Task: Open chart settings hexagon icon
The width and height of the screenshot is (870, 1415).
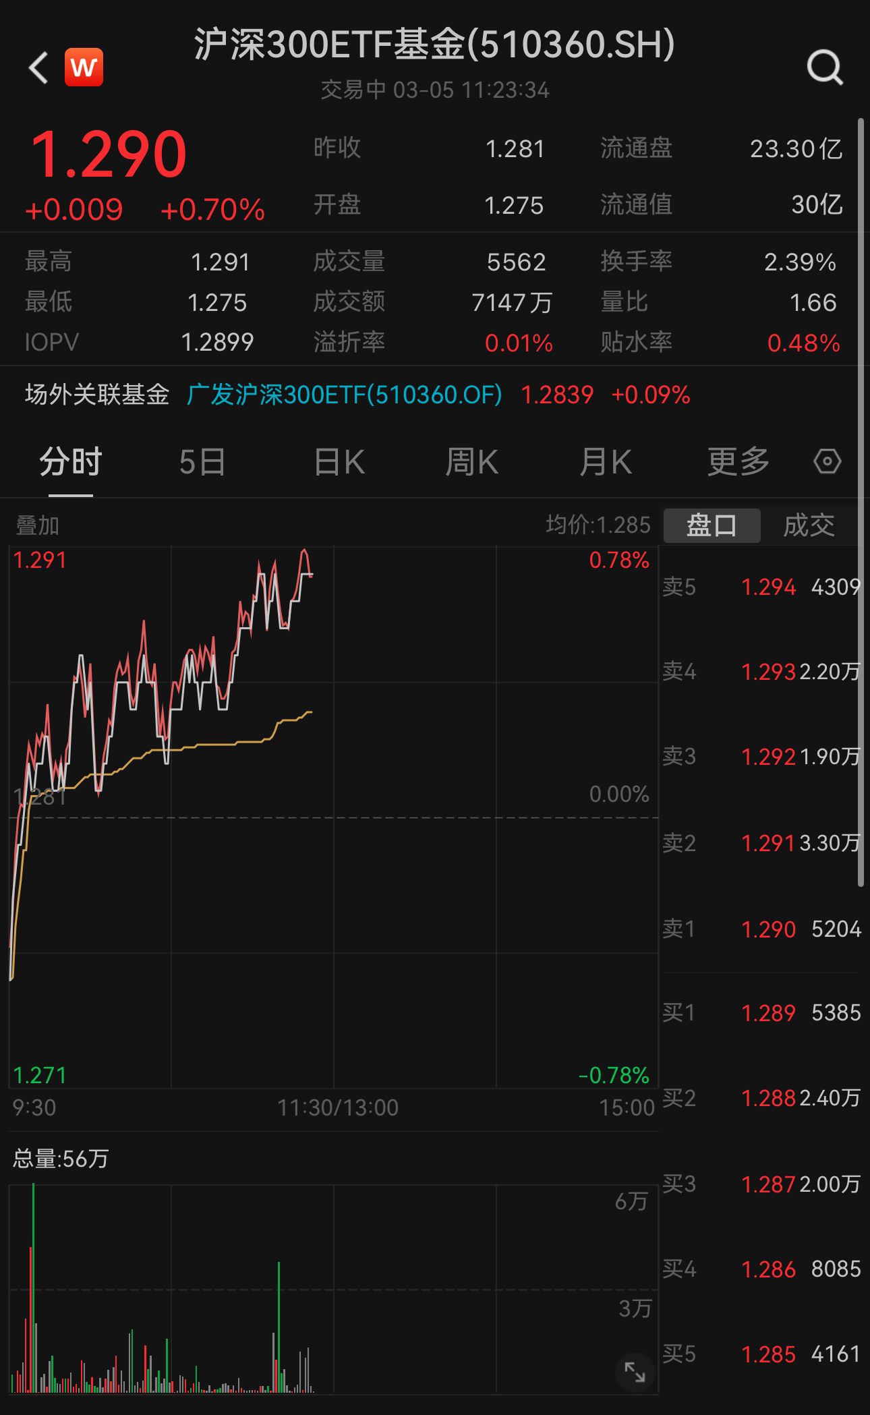Action: point(827,462)
